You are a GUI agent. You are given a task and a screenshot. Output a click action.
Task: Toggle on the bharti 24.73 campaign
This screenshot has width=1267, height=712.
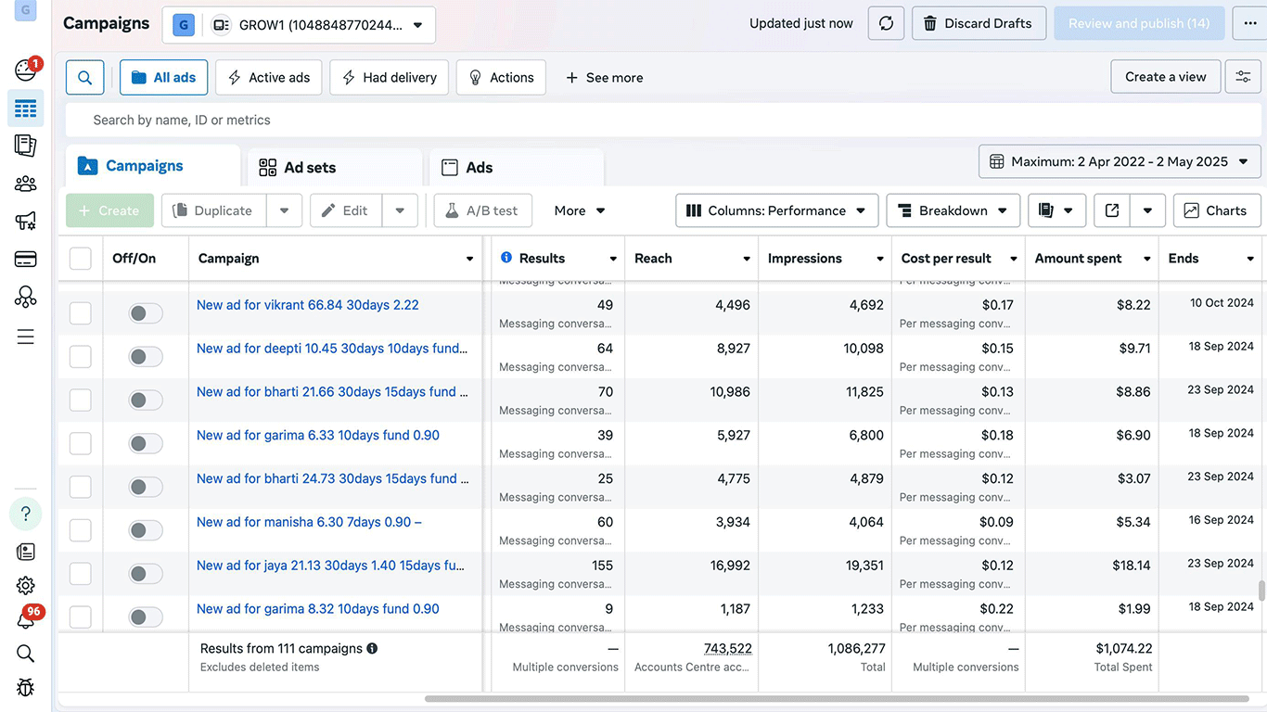146,487
